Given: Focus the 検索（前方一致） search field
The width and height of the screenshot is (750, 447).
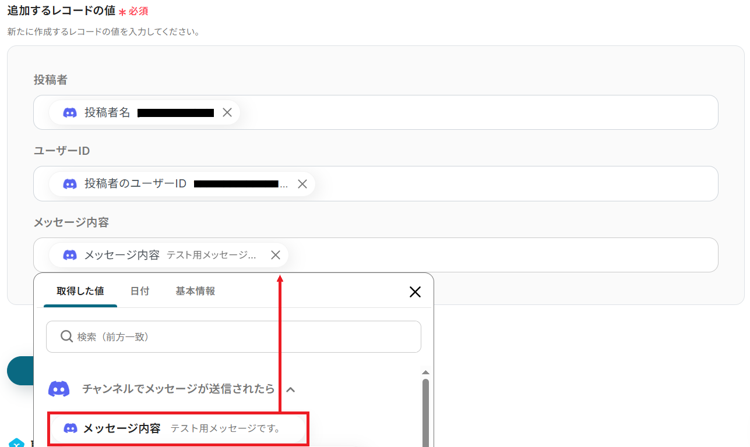Looking at the screenshot, I should coord(234,336).
